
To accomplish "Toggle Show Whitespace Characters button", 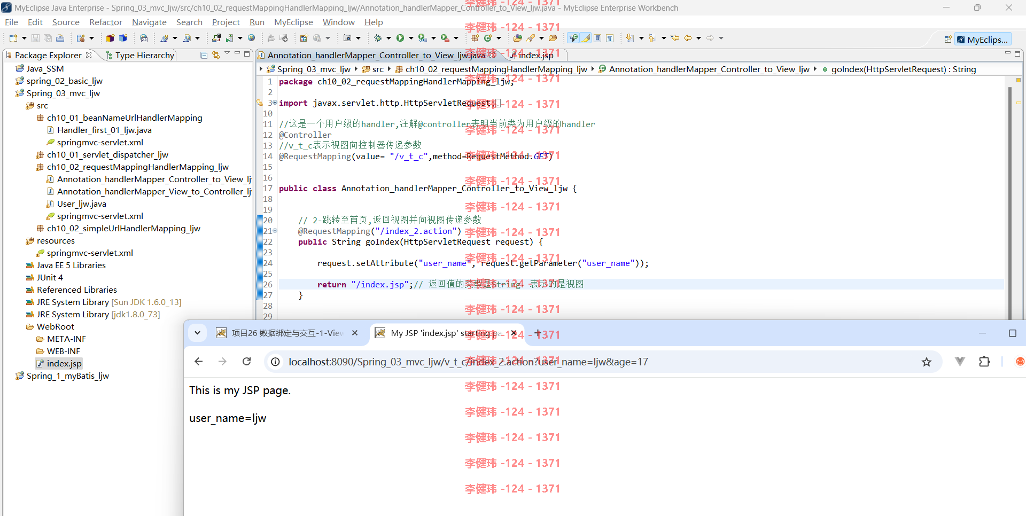I will click(x=610, y=38).
